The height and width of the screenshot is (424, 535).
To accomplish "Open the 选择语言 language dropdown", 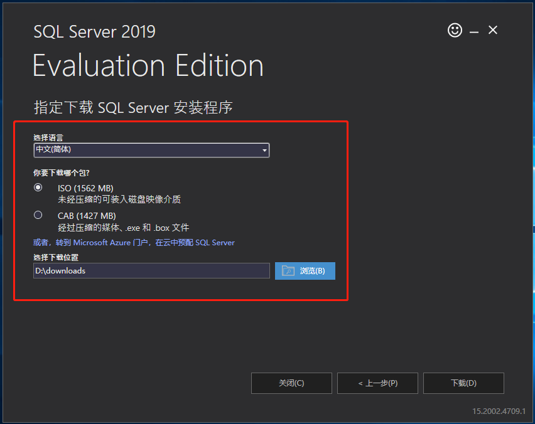I will (x=151, y=150).
